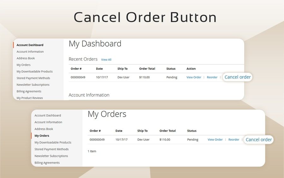Click order number 000000049 on the My Orders page
284x178 pixels.
(x=97, y=140)
